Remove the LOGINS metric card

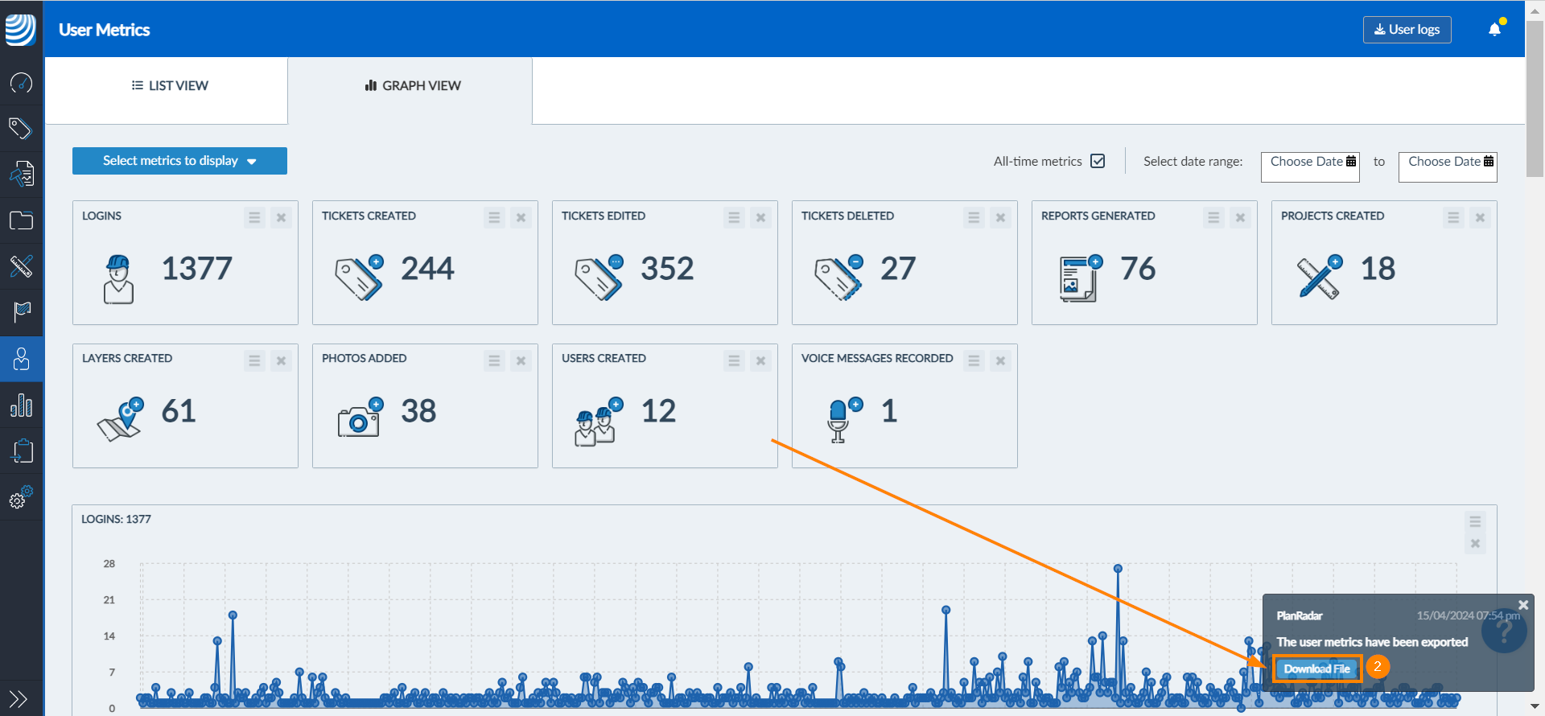[281, 217]
